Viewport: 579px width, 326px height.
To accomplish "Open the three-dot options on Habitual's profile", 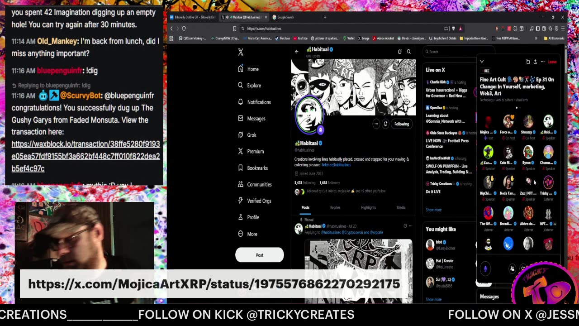I will click(x=376, y=124).
